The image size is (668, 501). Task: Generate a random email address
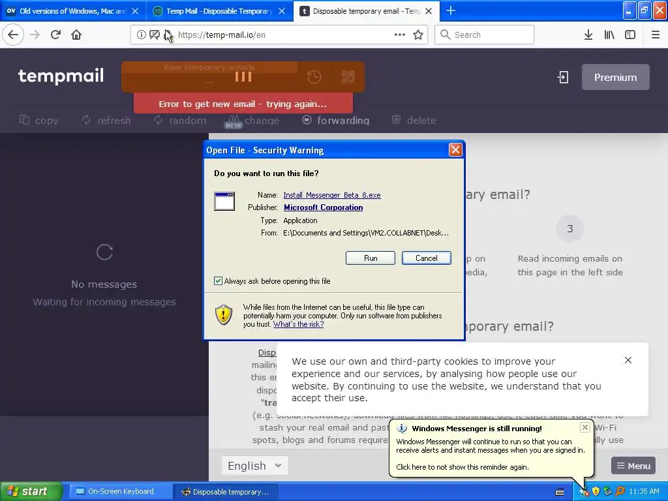click(x=180, y=120)
